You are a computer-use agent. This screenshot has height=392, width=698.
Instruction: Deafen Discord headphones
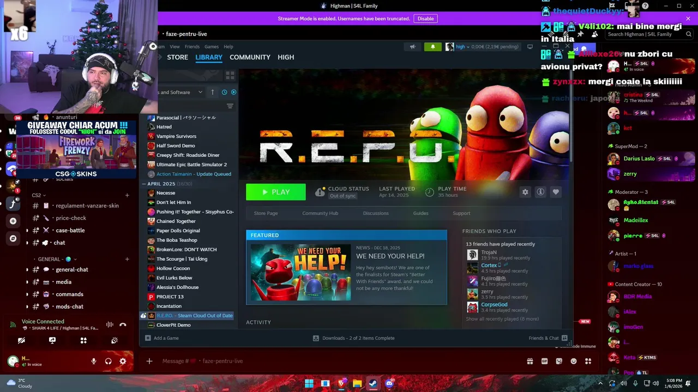109,361
